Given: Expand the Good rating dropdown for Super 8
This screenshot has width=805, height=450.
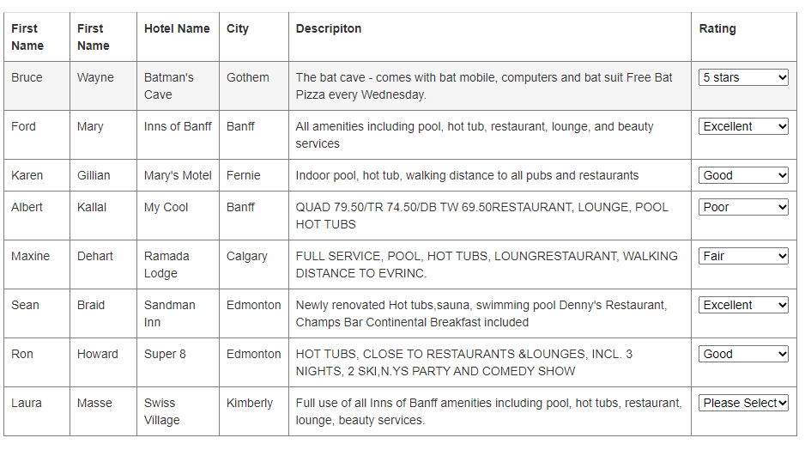Looking at the screenshot, I should (x=743, y=354).
